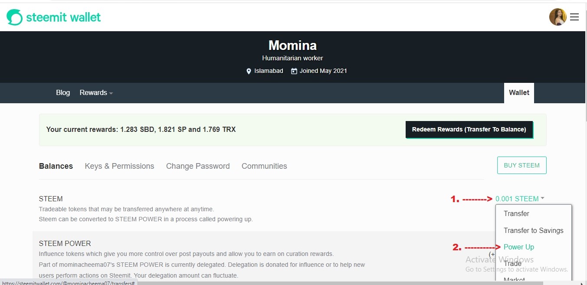Go to the Blog tab
The width and height of the screenshot is (587, 285).
[63, 93]
